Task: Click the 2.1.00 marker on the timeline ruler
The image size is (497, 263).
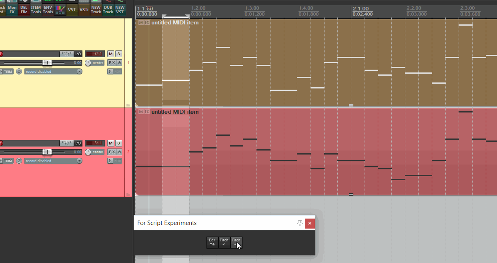Action: click(x=361, y=9)
